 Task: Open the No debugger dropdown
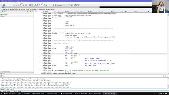pyautogui.click(x=62, y=5)
